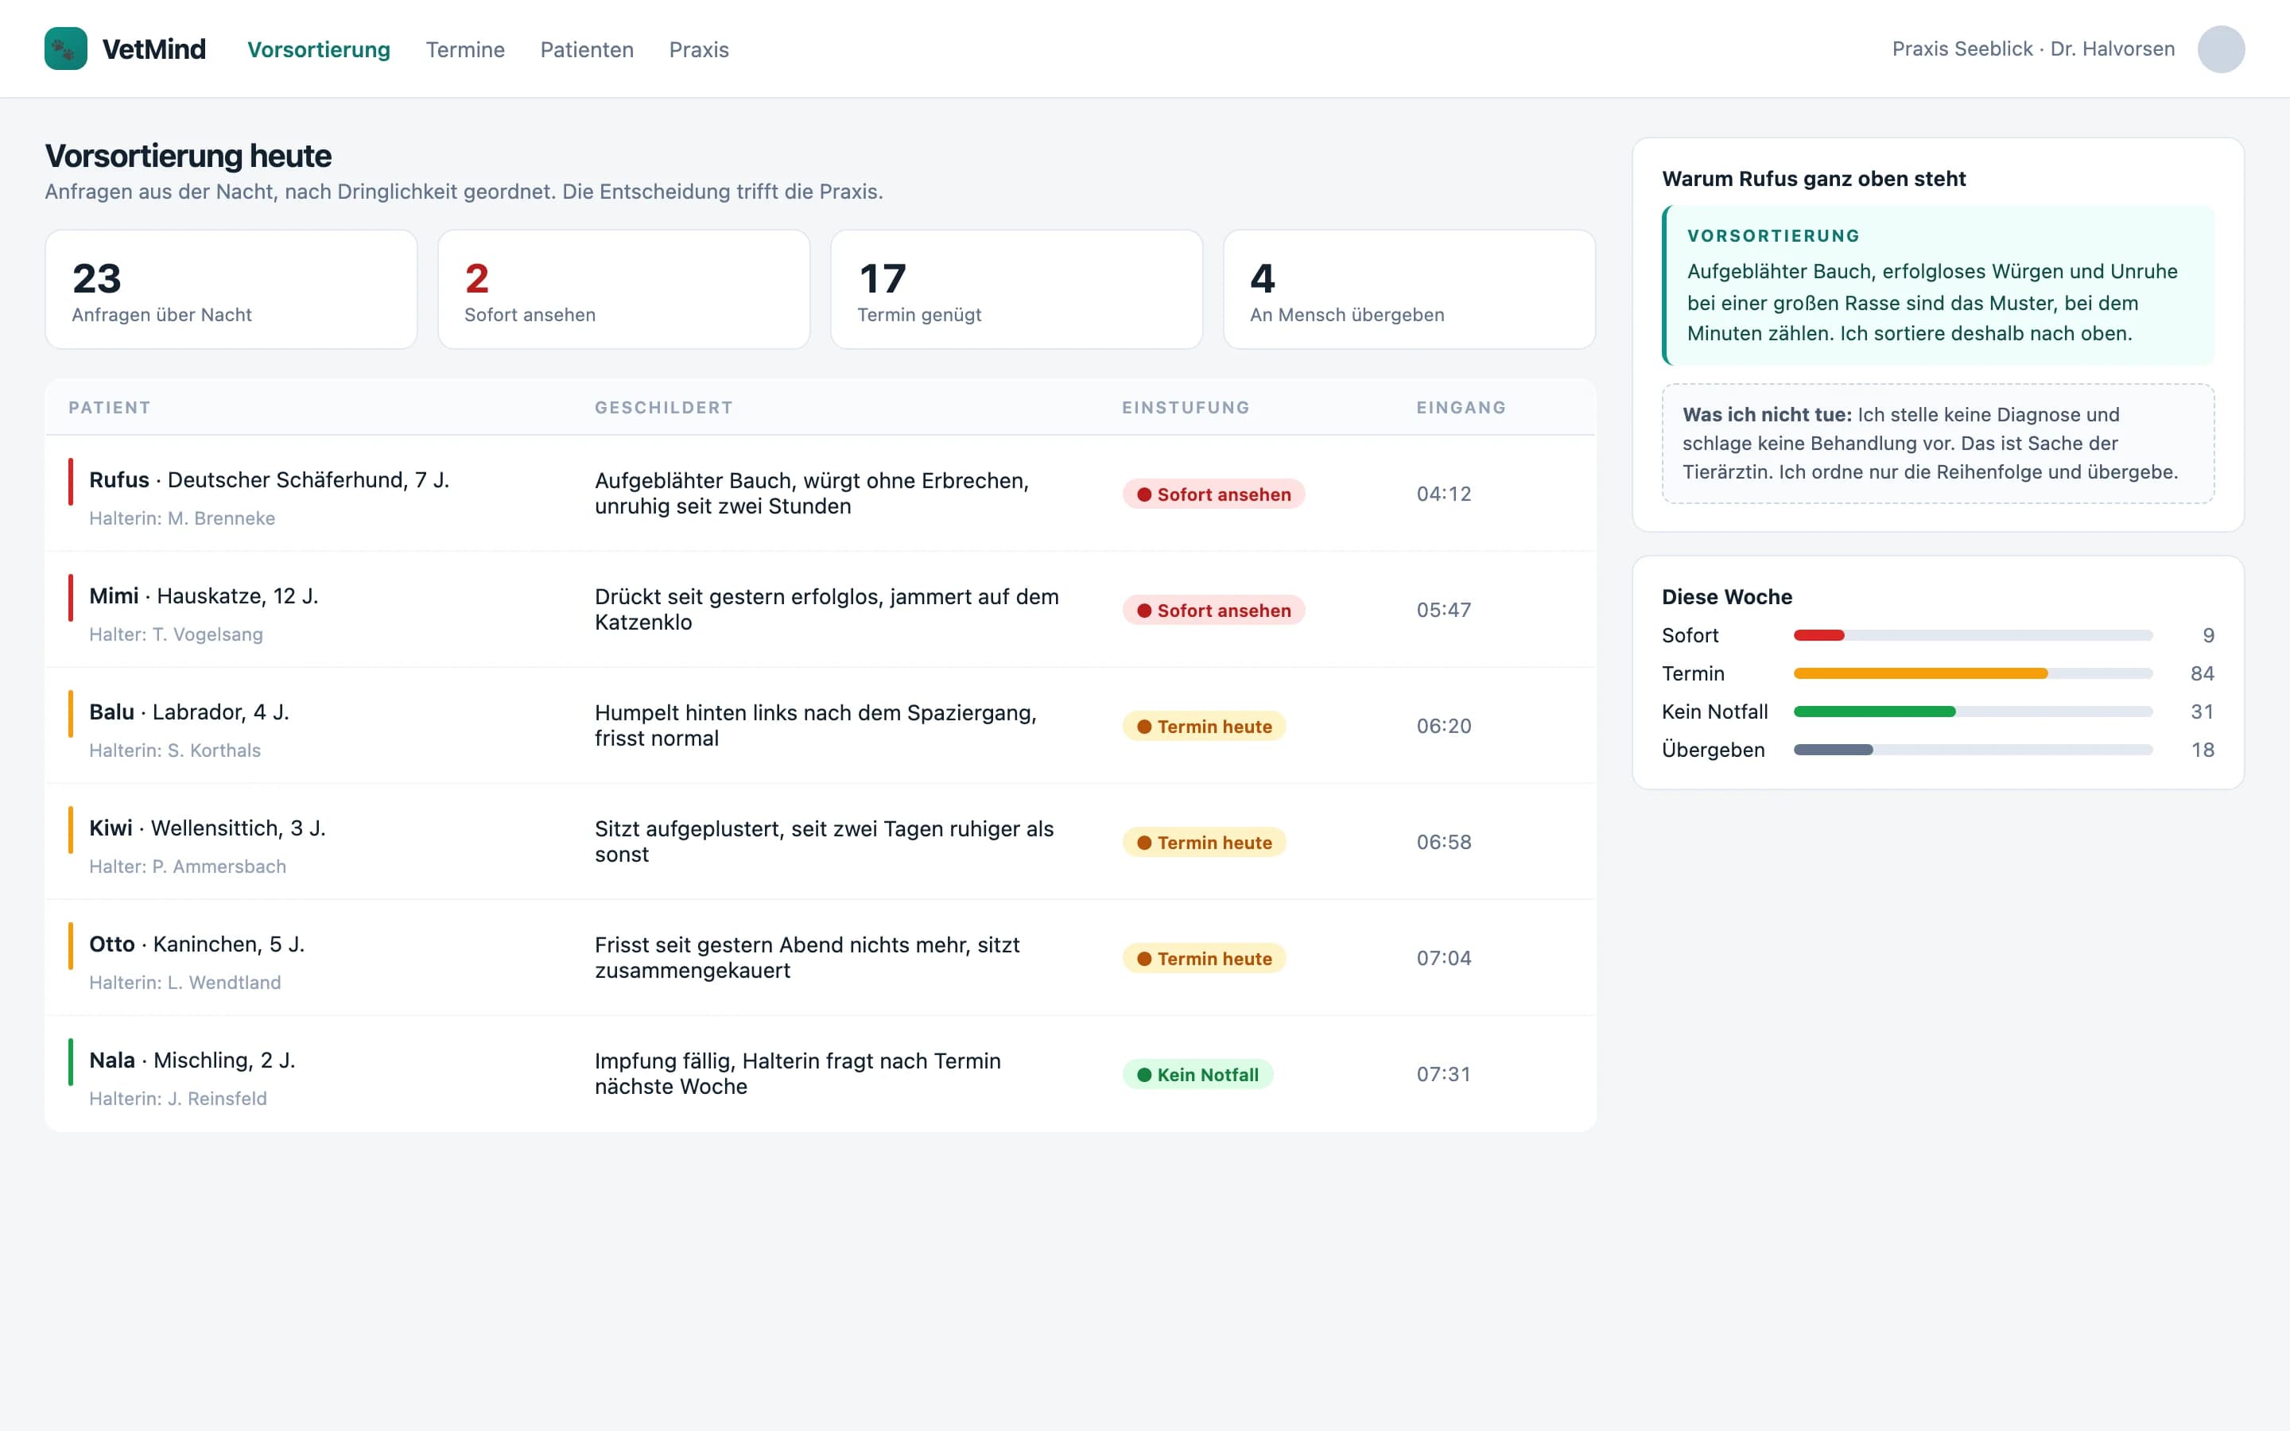Image resolution: width=2290 pixels, height=1431 pixels.
Task: Click Balu's description Humpelt hinten links
Action: (816, 727)
